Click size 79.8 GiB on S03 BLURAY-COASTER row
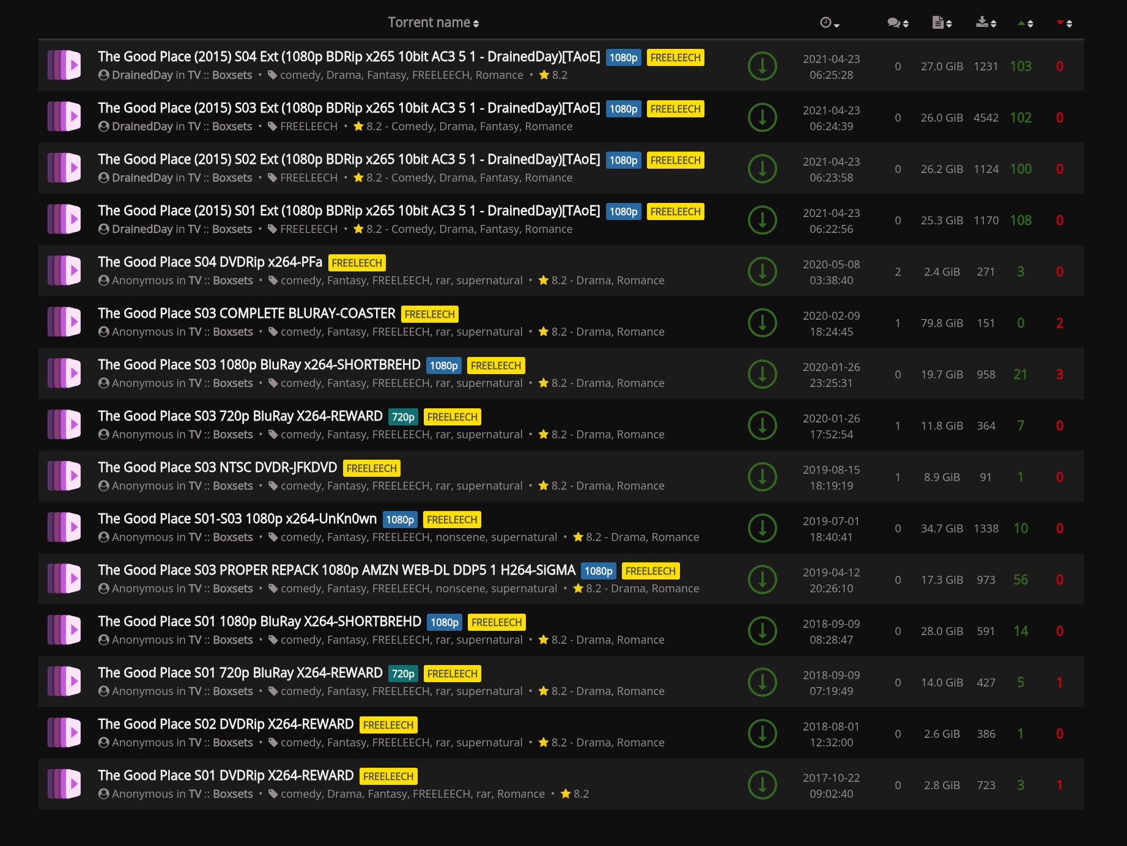The width and height of the screenshot is (1127, 846). [x=942, y=323]
